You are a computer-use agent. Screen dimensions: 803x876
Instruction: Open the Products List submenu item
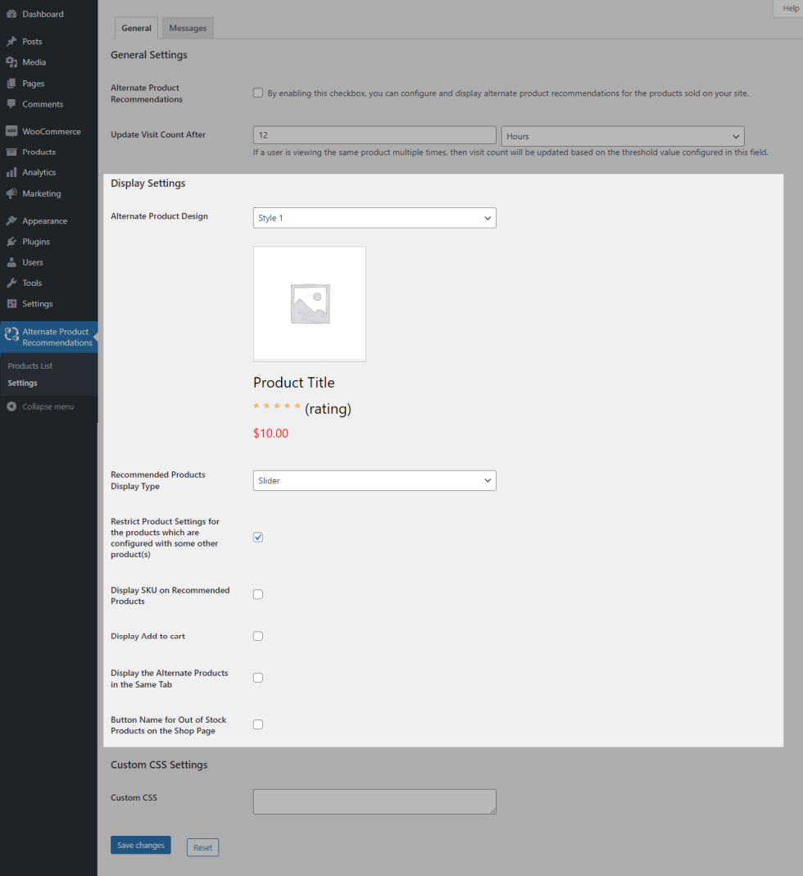(x=30, y=366)
